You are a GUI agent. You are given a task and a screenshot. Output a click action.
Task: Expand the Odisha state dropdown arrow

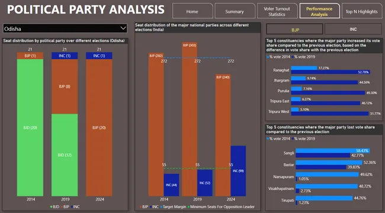[123, 28]
